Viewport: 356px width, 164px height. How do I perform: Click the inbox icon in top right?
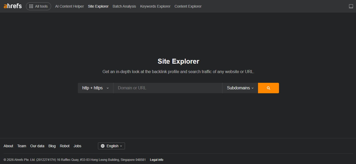[x=351, y=6]
